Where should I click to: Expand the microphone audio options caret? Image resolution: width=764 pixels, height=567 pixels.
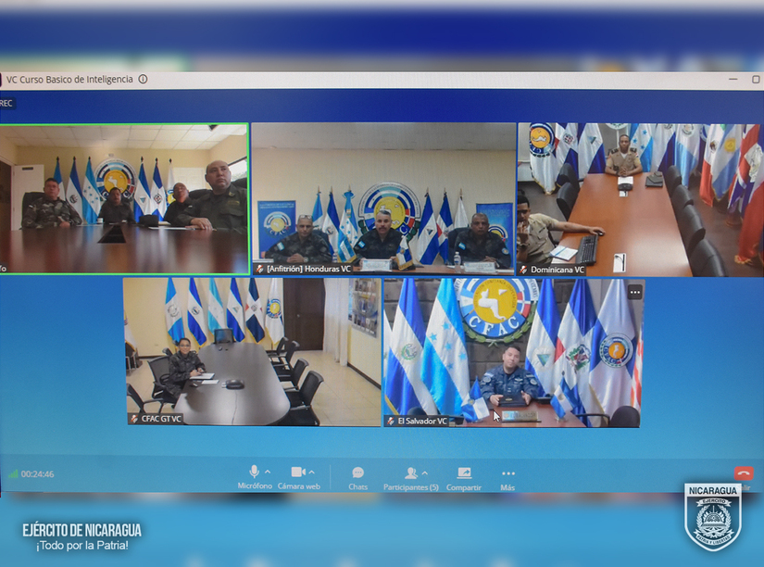coord(268,472)
